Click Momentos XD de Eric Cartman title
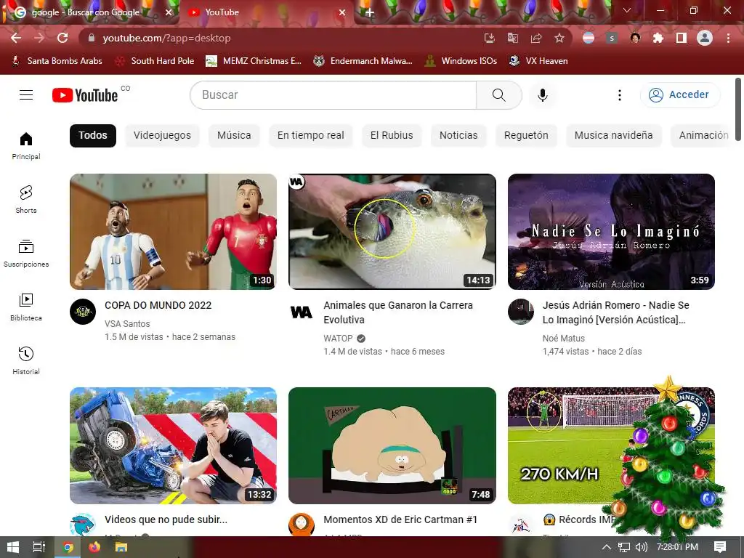Screen dimensions: 744x558 (400, 519)
